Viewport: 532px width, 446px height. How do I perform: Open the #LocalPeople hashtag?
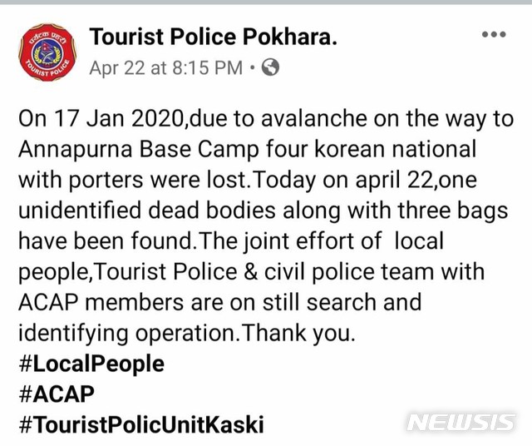91,364
